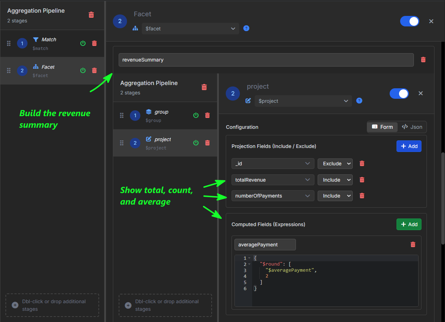Viewport: 445px width, 322px height.
Task: Delete the project stage in nested list
Action: [x=207, y=143]
